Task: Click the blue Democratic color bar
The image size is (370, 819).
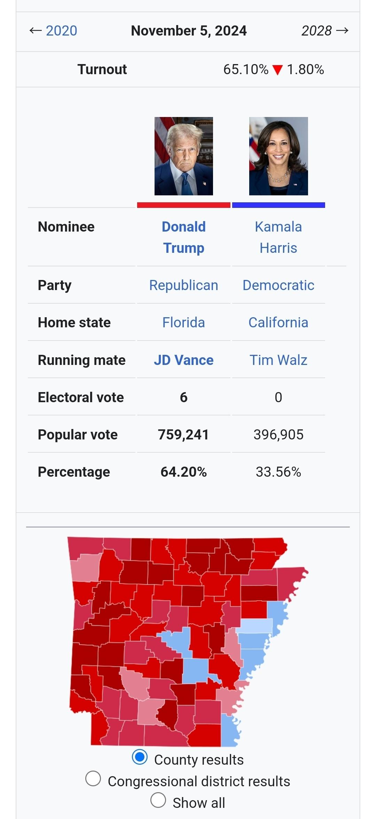Action: click(x=278, y=205)
